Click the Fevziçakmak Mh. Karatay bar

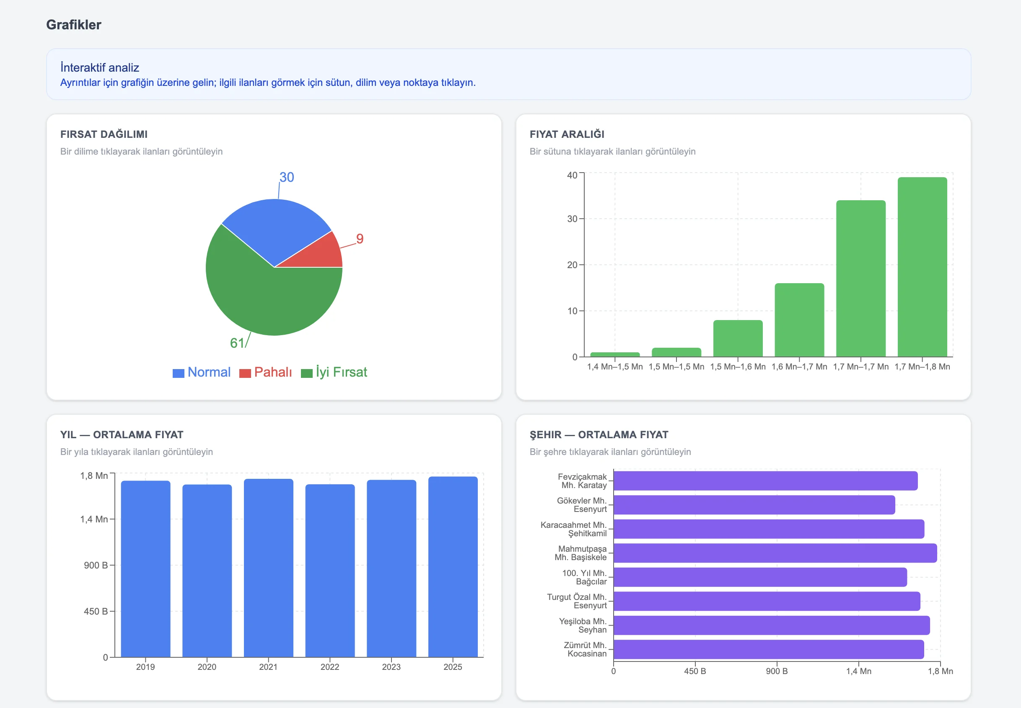(x=765, y=481)
